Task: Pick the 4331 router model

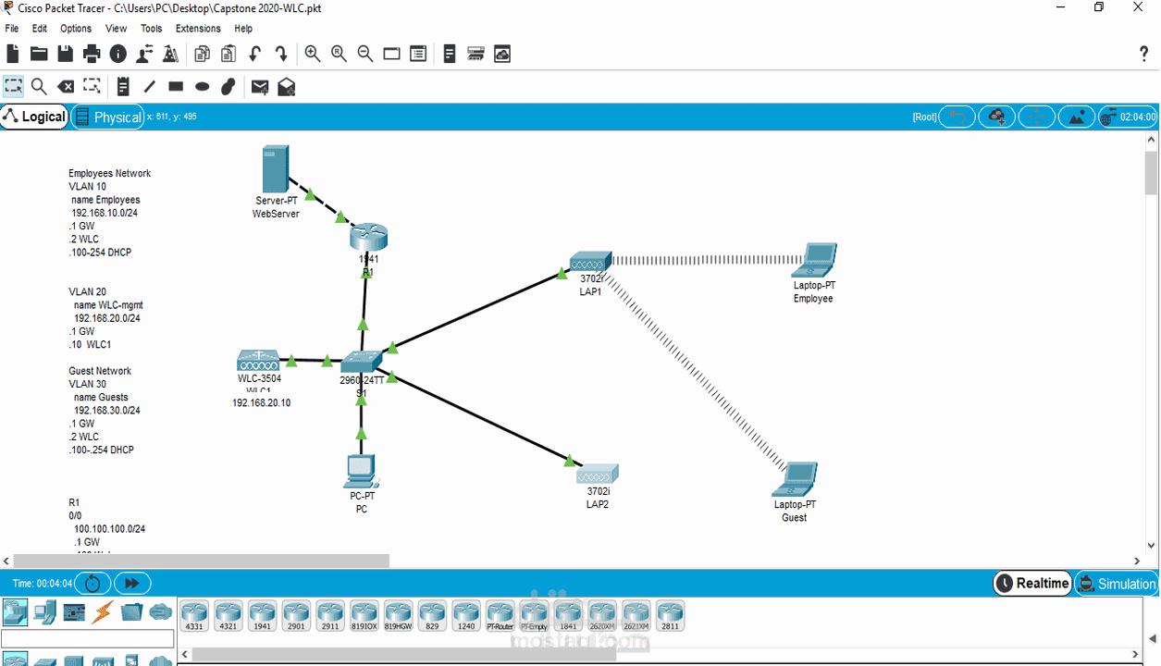Action: 194,615
